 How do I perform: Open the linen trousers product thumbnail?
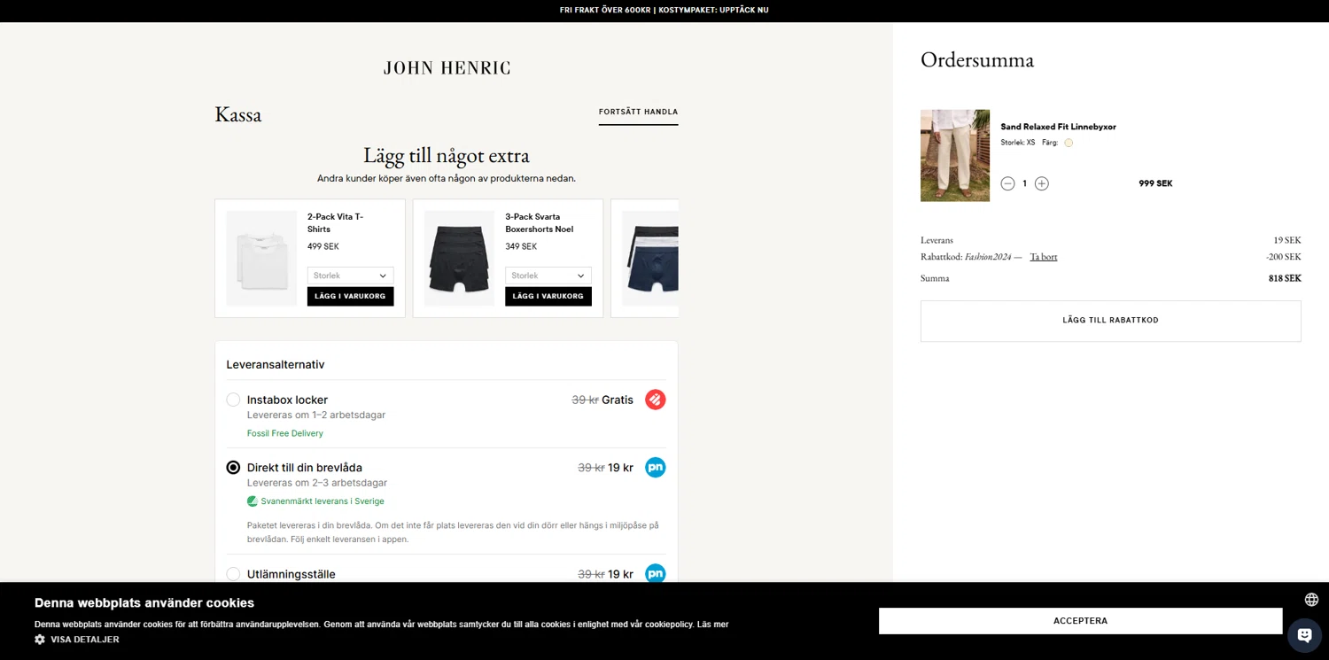[955, 155]
